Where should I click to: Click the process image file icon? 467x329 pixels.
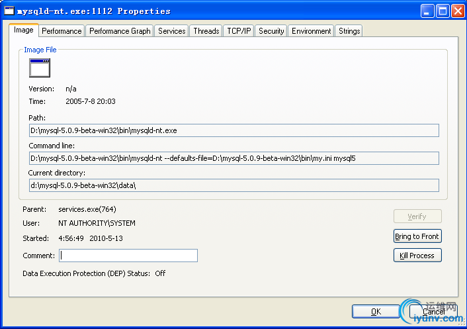[40, 68]
